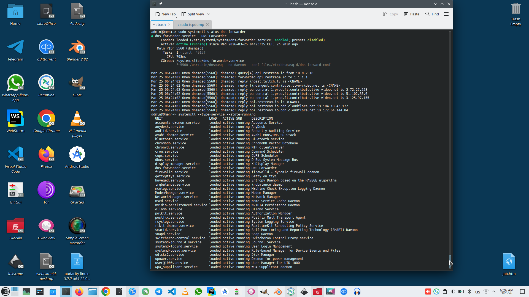Toggle Bluetooth from the system tray
The width and height of the screenshot is (529, 297).
pyautogui.click(x=469, y=291)
